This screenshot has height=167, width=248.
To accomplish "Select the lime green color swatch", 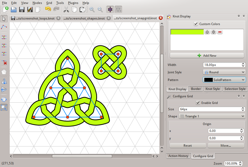I will [187, 32].
